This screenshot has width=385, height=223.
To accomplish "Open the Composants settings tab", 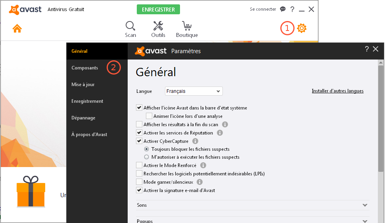I will pos(85,68).
